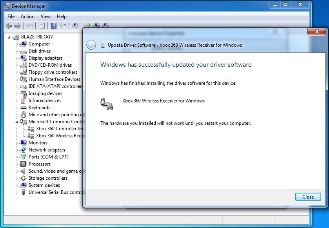329x228 pixels.
Task: Click the BLAZETRILOGY computer root icon
Action: (16, 37)
